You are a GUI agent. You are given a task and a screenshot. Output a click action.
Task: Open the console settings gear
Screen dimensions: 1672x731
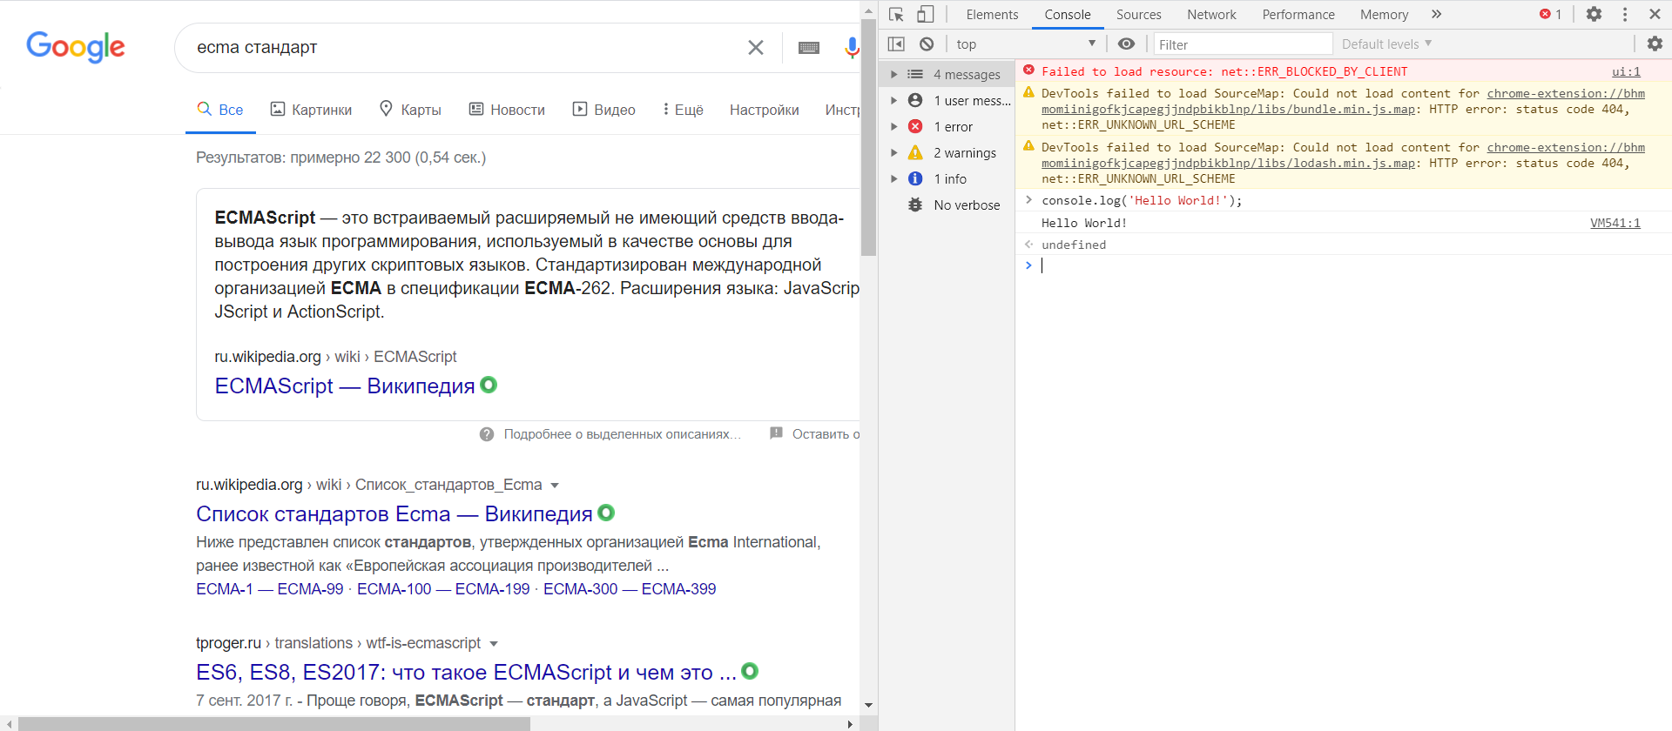click(x=1655, y=44)
